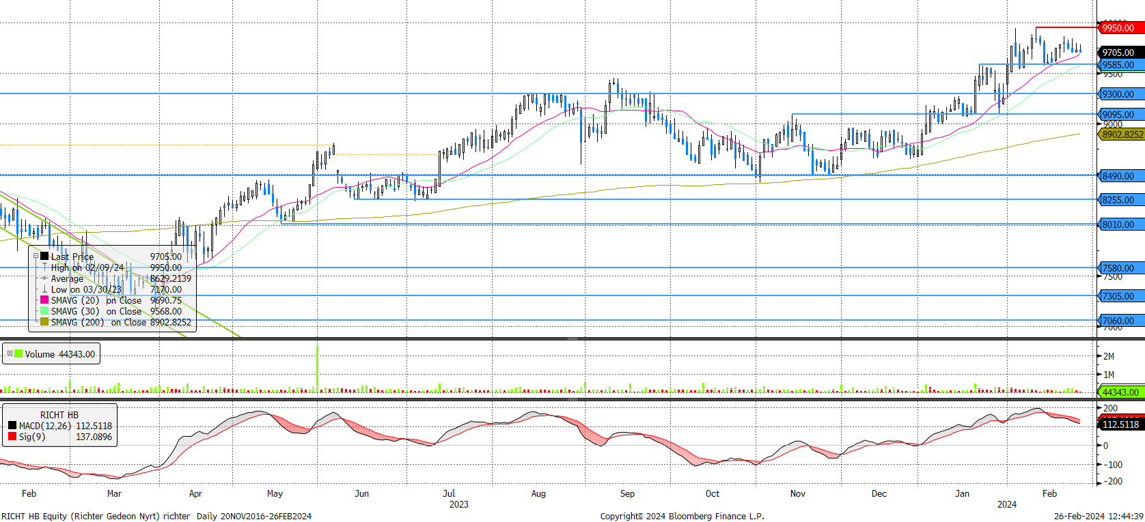Click the Sep label on time axis

click(x=627, y=493)
